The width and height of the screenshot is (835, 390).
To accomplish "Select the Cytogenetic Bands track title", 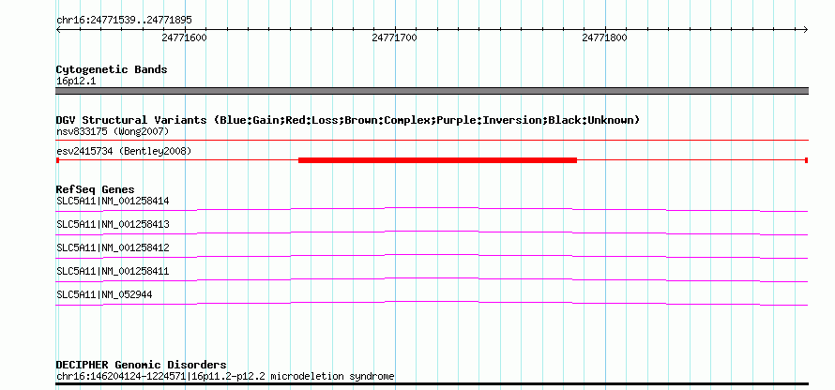I will click(x=112, y=69).
